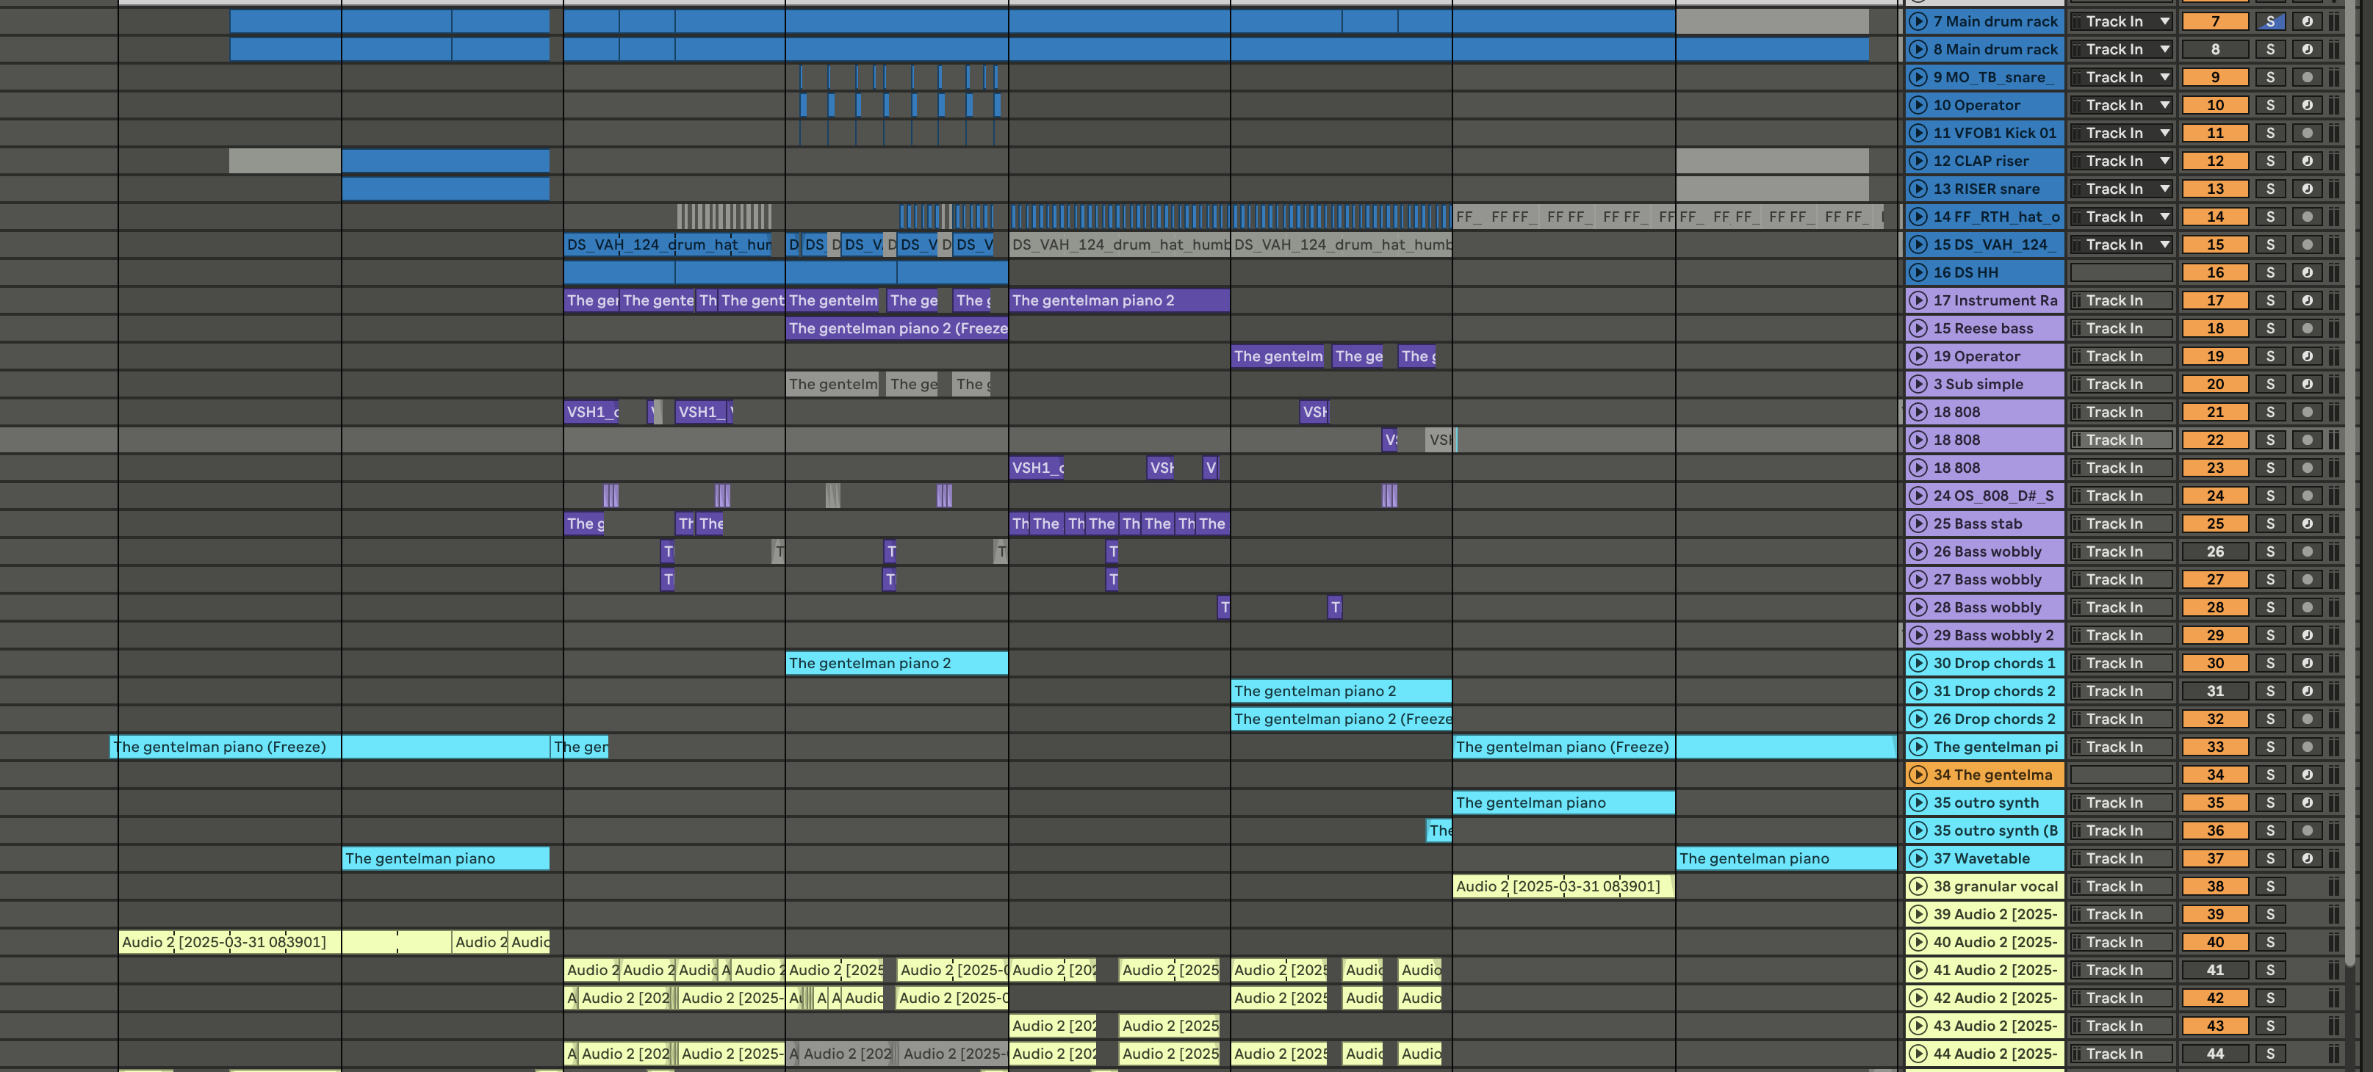Enable track activator 8 on Main drum rack

2216,50
